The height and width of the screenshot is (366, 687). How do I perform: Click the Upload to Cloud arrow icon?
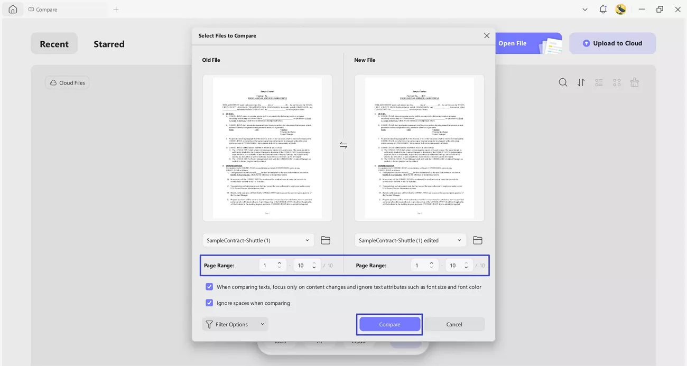coord(586,43)
